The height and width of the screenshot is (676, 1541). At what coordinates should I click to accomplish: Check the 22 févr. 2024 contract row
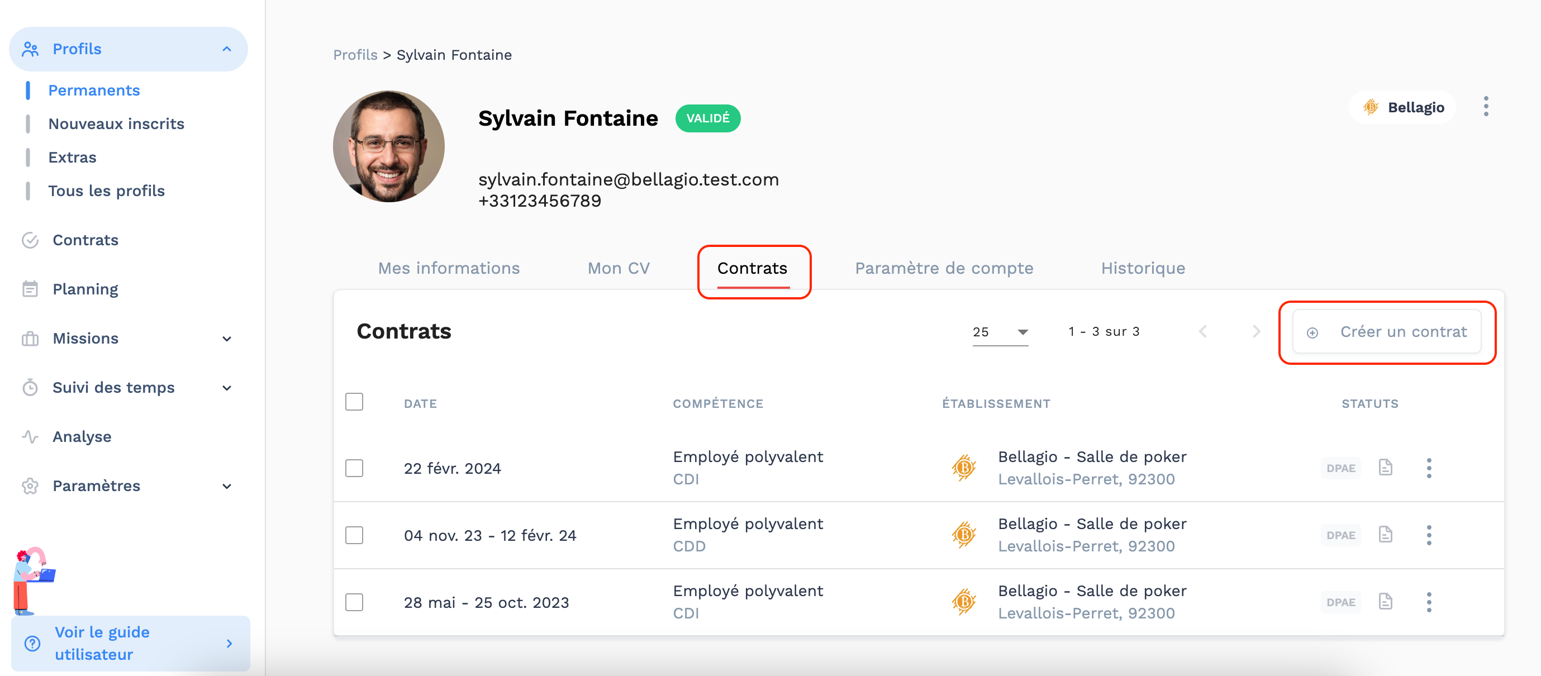354,468
